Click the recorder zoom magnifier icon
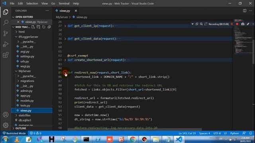255x143 pixels. (x=201, y=24)
